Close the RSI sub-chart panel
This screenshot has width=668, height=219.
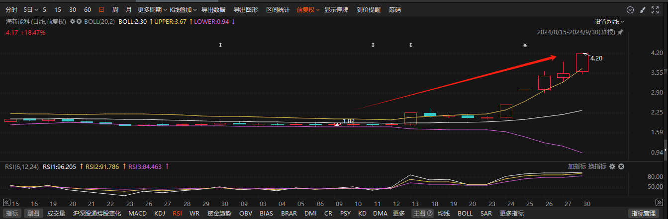click(620, 166)
